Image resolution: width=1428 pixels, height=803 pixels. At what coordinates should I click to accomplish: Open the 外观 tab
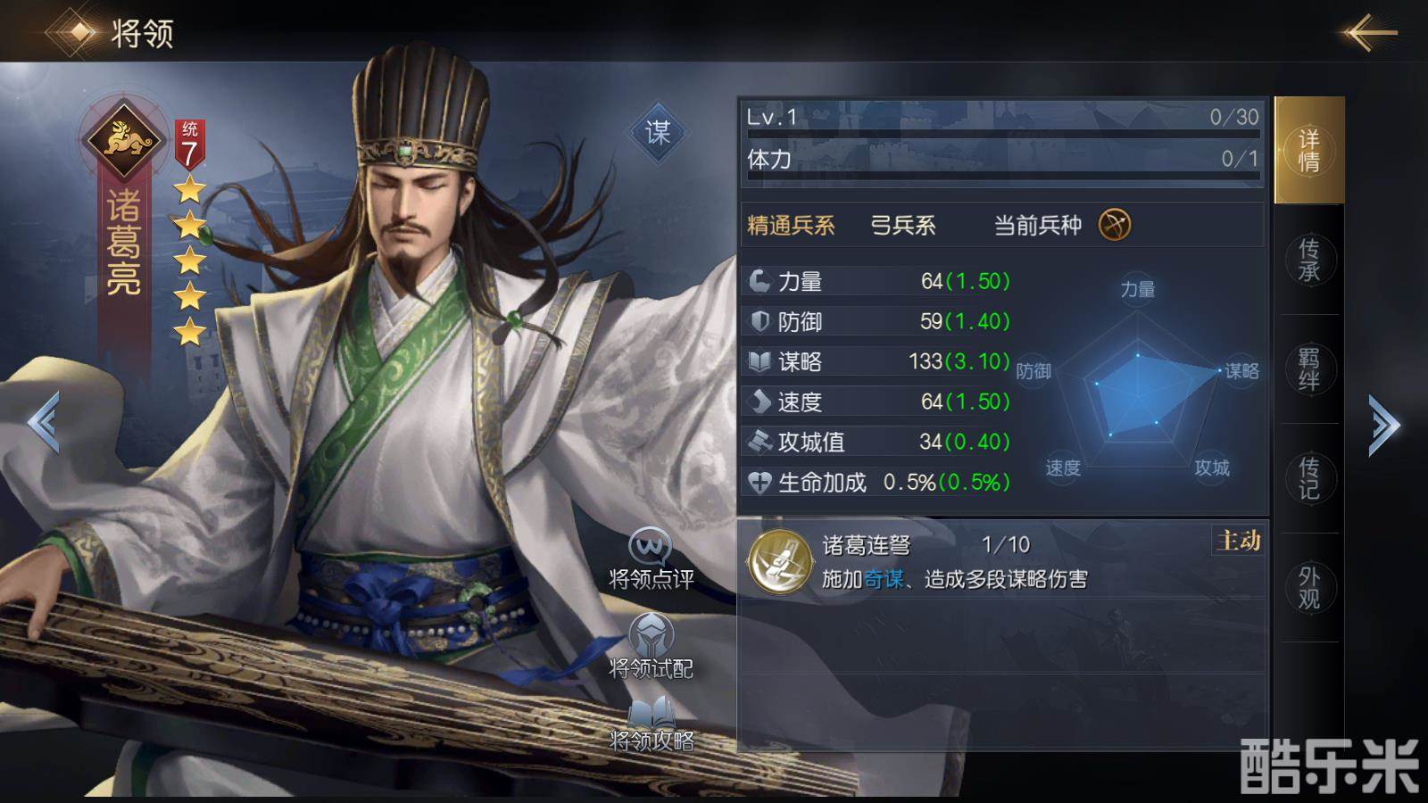[x=1308, y=588]
